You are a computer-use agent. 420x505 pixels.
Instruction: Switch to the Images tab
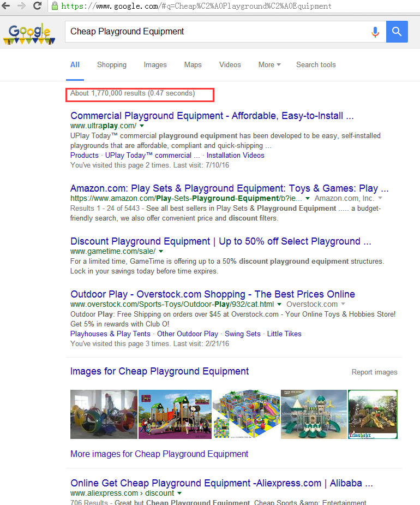coord(155,64)
